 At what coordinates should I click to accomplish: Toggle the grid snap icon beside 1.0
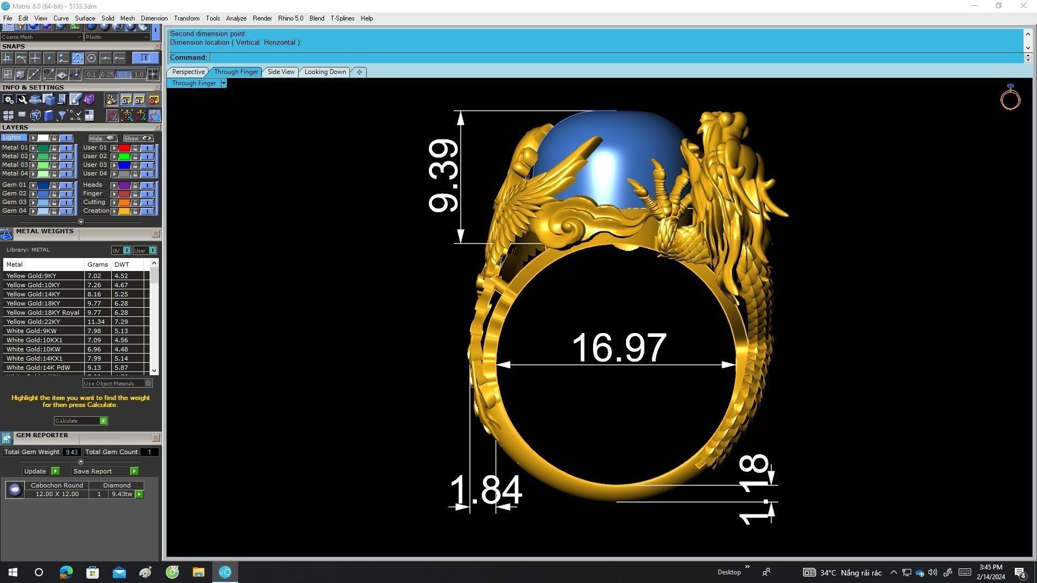click(153, 74)
